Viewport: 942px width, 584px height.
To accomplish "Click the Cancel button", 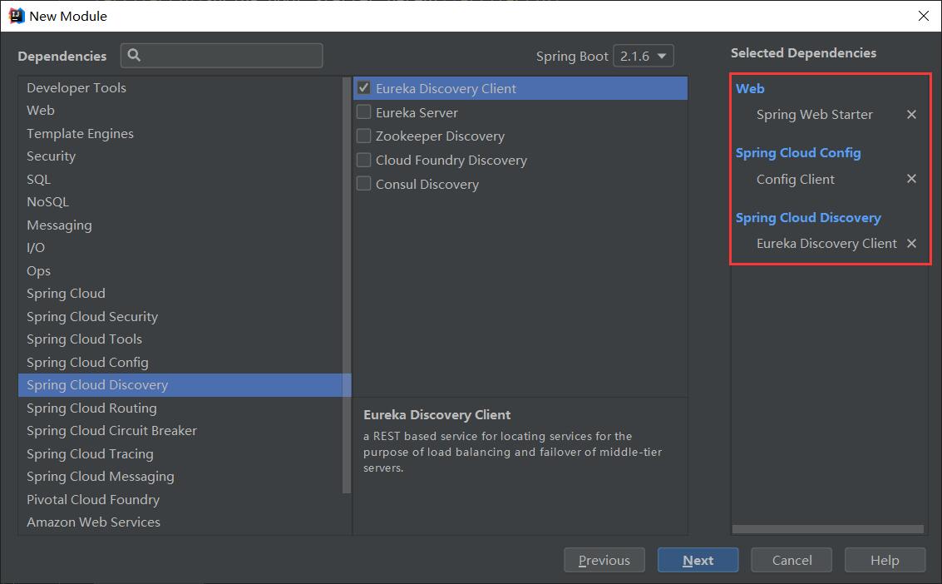I will (792, 560).
